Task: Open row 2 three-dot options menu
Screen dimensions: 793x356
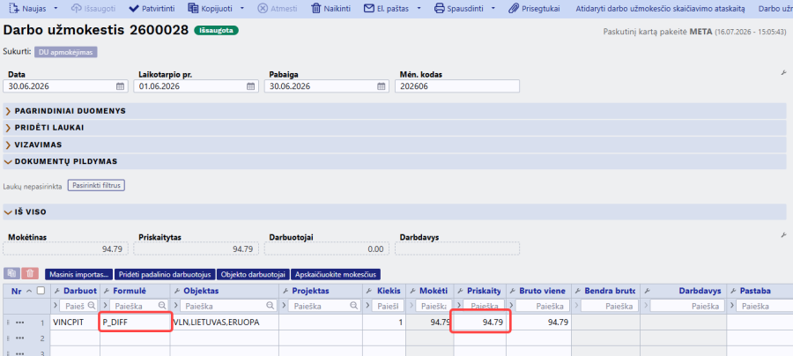Action: 20,337
